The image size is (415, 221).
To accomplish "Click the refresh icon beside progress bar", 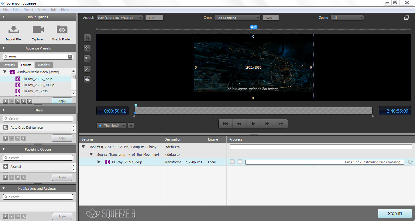I will pyautogui.click(x=410, y=162).
